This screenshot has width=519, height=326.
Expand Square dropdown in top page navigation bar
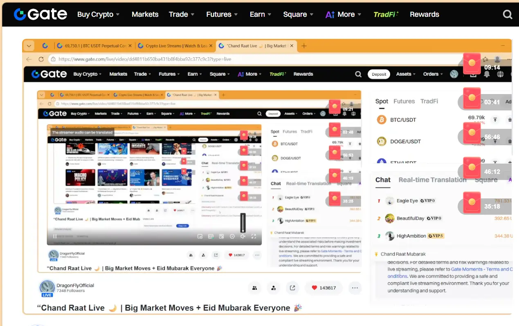coord(298,14)
